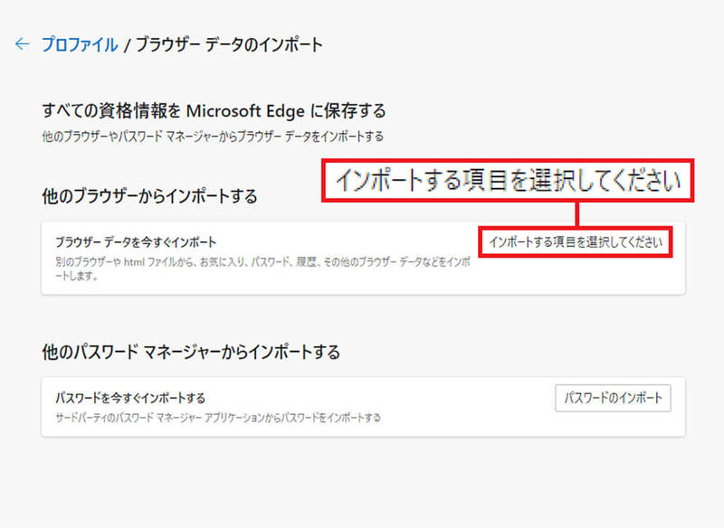The width and height of the screenshot is (724, 528).
Task: Select the ブラウザー データを今すぐインポート title
Action: click(136, 242)
